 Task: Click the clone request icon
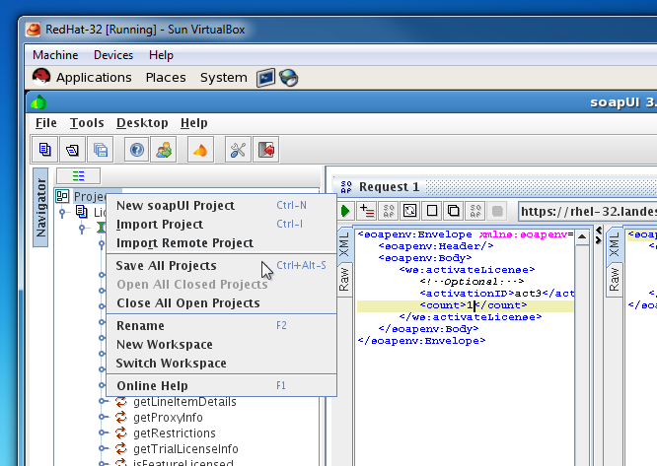coord(454,211)
